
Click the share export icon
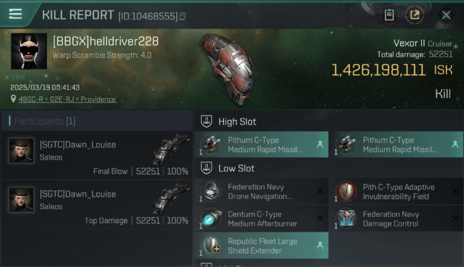(415, 15)
